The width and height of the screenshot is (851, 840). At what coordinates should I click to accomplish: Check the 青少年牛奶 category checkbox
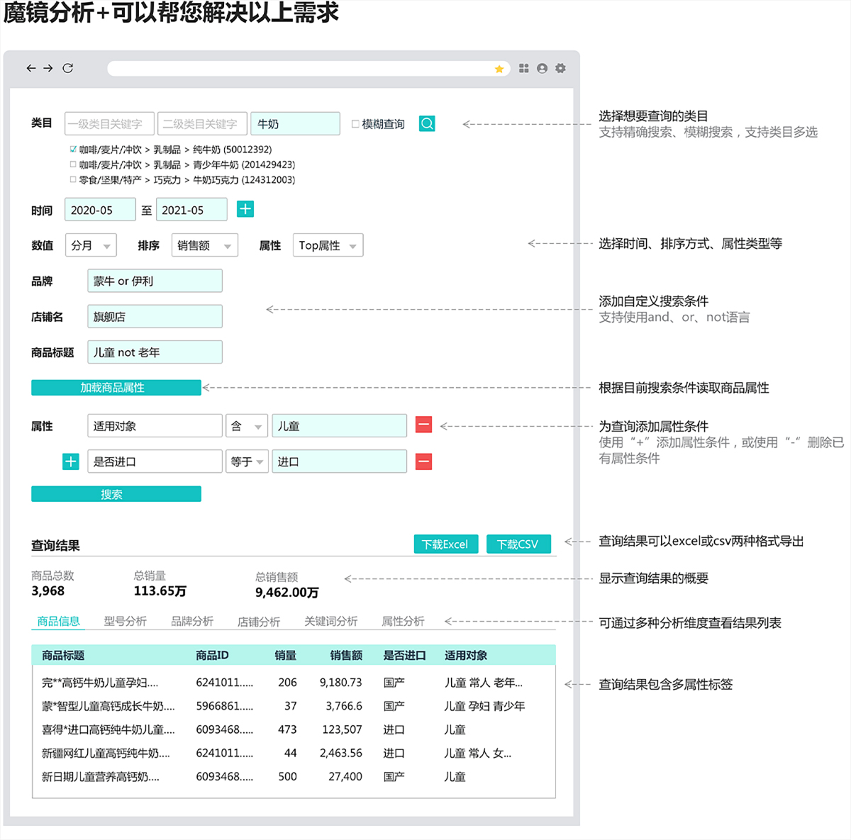(73, 164)
